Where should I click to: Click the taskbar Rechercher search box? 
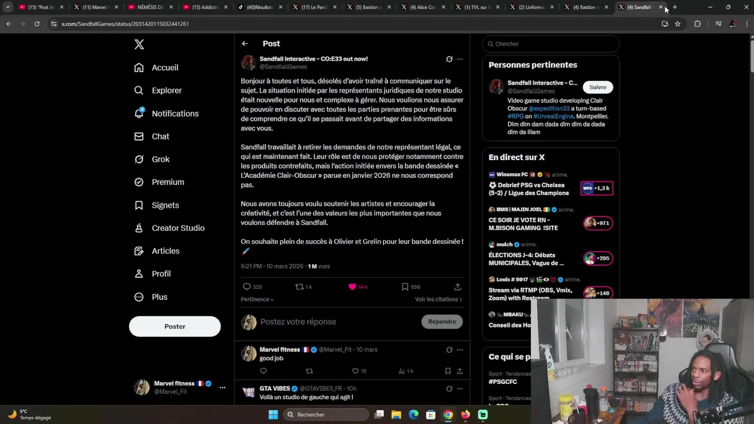coord(326,415)
